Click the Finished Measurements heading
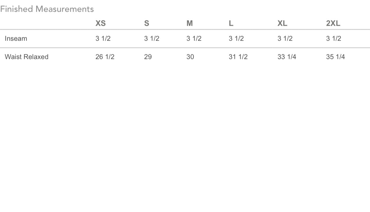370x212 pixels. tap(47, 9)
